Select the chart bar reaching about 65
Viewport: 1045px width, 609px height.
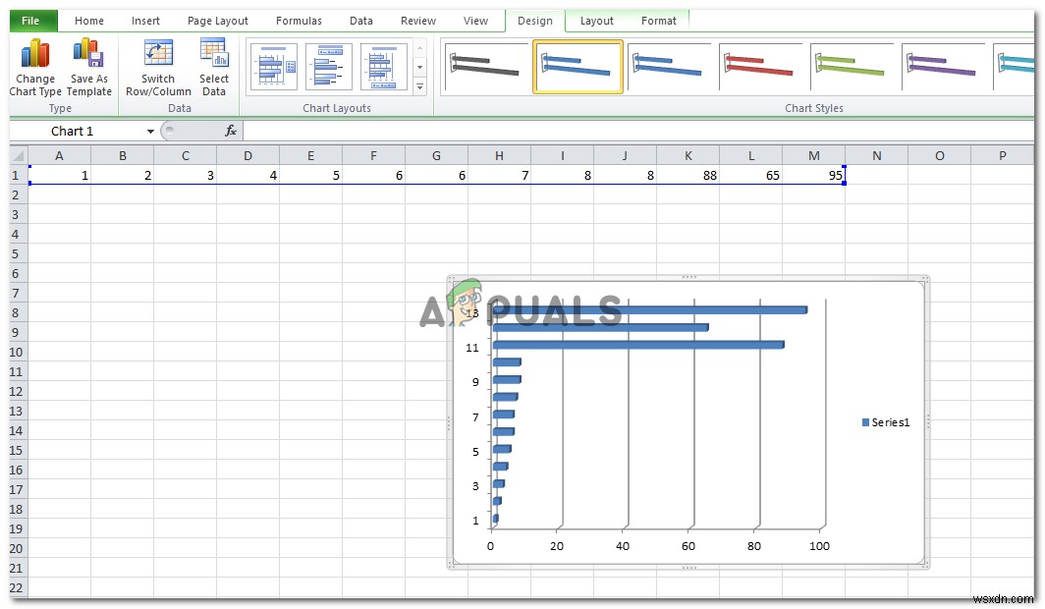pyautogui.click(x=600, y=327)
